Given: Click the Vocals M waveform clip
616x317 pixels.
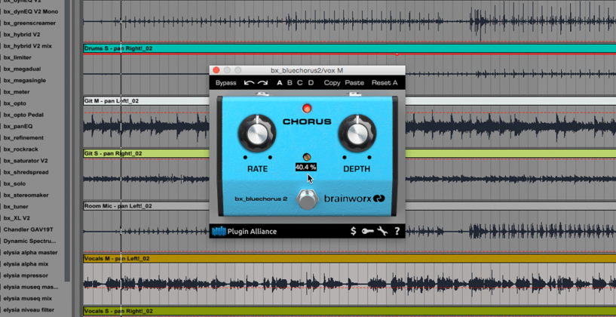Looking at the screenshot, I should (350, 283).
